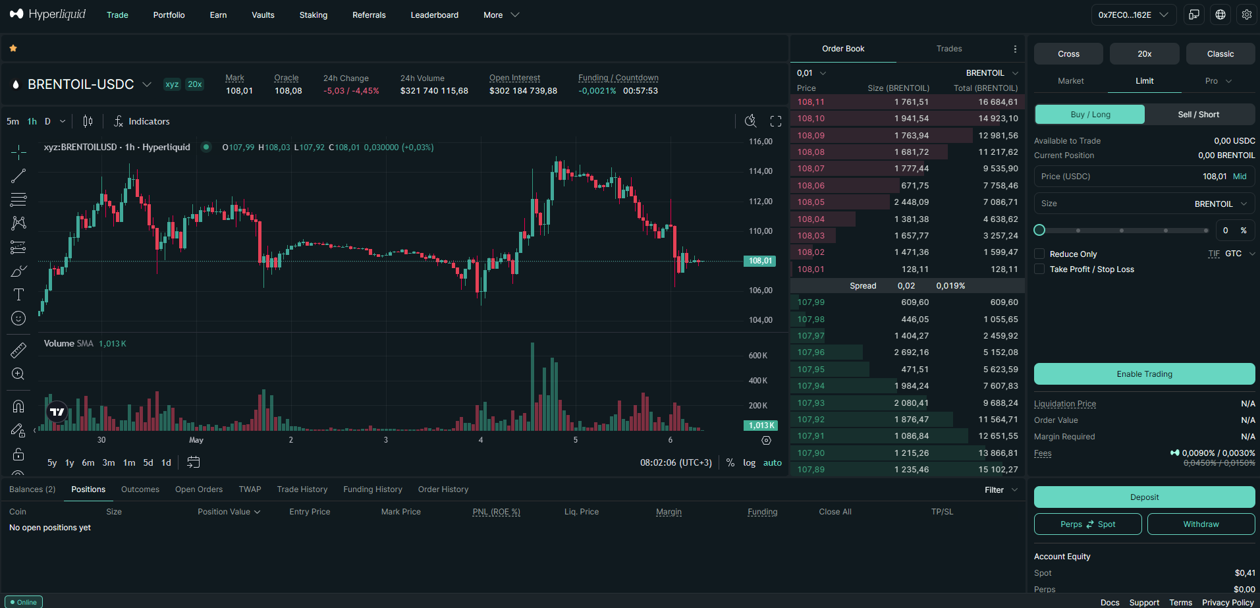The height and width of the screenshot is (608, 1260).
Task: Enable the Take Profit / Stop Loss checkbox
Action: click(1039, 269)
